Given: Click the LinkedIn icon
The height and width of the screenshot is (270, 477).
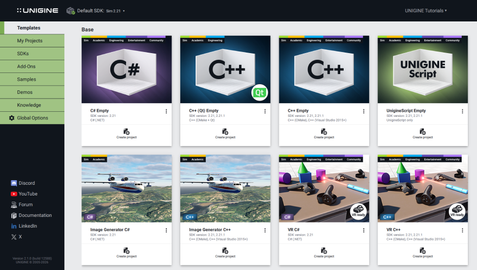Looking at the screenshot, I should click(14, 226).
